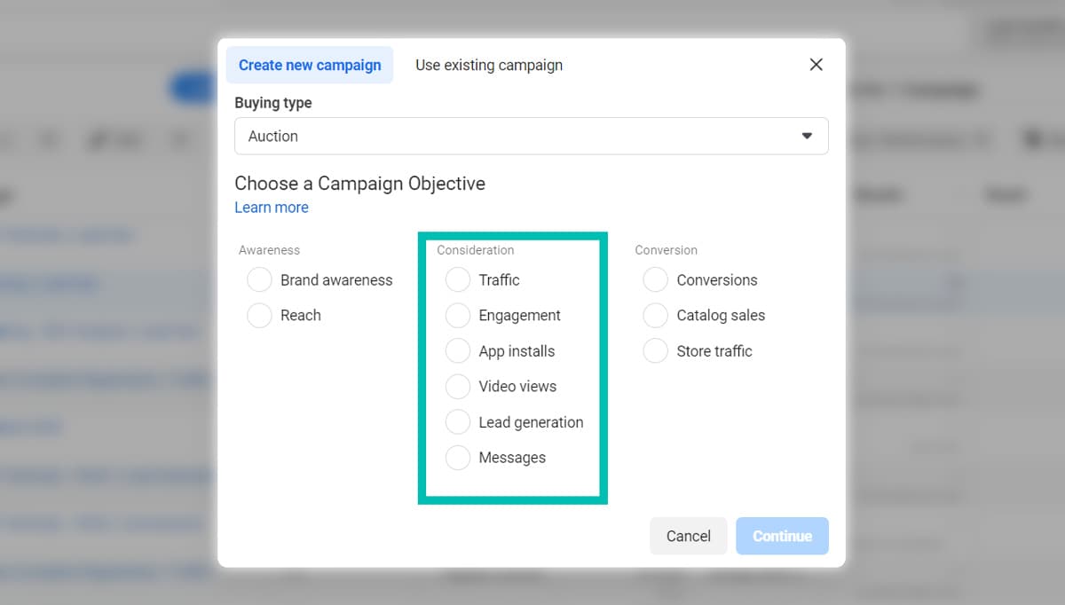Choose Video views objective
Screen dimensions: 1065x605
[x=458, y=387]
